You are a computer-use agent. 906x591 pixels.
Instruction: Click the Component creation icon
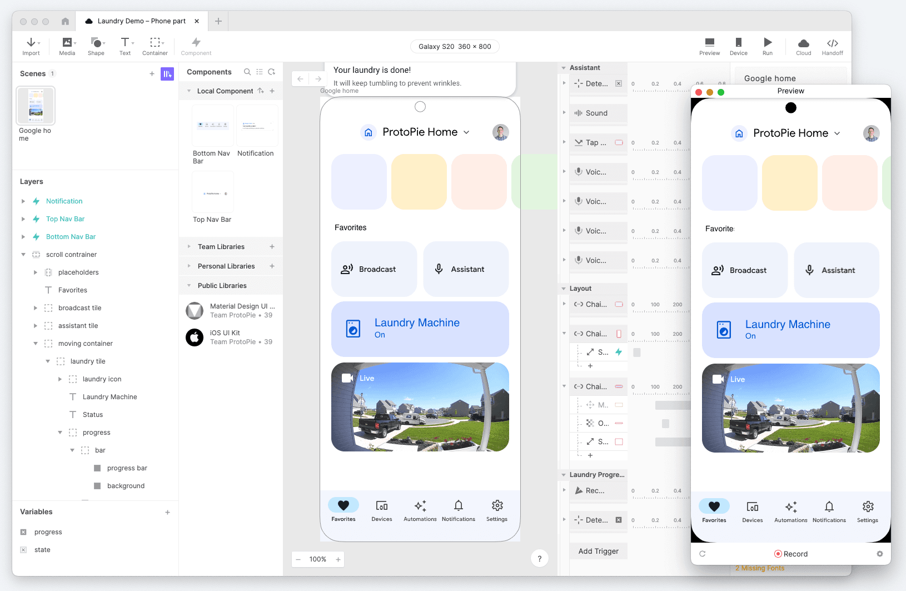coord(196,46)
